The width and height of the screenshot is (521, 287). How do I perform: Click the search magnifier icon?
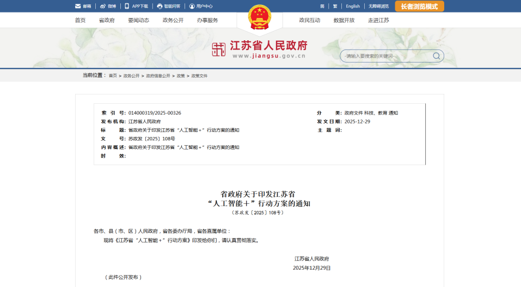[x=436, y=56]
